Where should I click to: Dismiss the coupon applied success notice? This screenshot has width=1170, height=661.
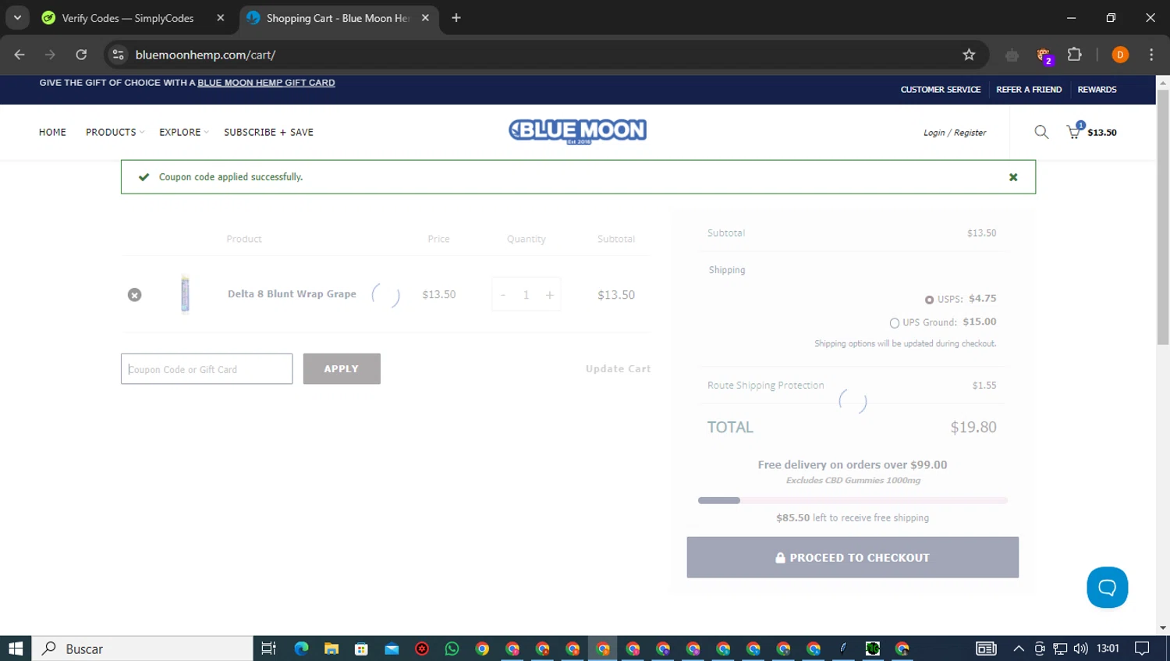(1013, 177)
